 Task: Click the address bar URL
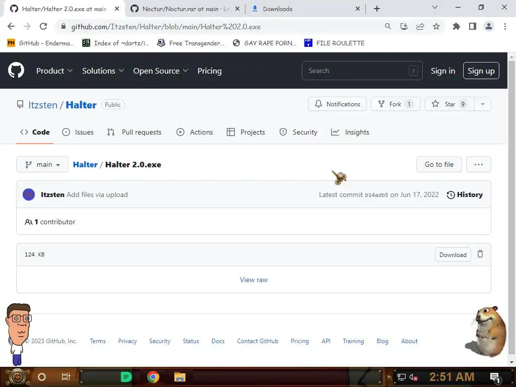coord(166,27)
